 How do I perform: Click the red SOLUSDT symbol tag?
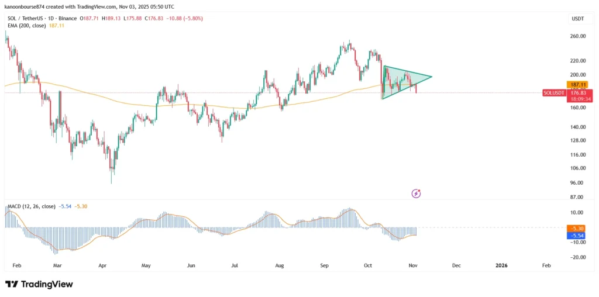pos(555,93)
